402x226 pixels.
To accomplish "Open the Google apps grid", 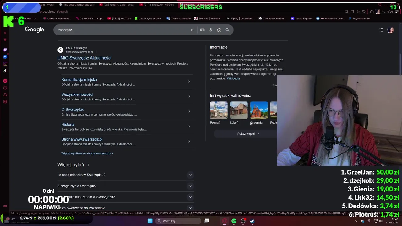I will [x=381, y=30].
